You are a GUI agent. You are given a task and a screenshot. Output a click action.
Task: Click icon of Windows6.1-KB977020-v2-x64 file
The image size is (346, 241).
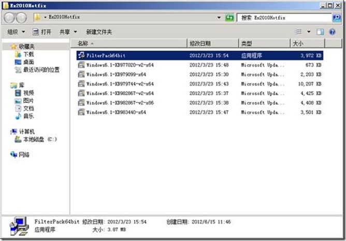[x=81, y=65]
